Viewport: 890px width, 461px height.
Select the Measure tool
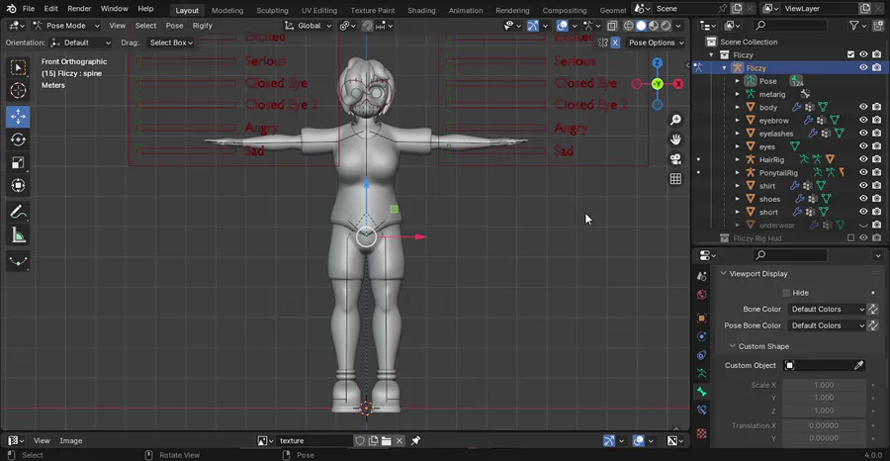pyautogui.click(x=18, y=235)
